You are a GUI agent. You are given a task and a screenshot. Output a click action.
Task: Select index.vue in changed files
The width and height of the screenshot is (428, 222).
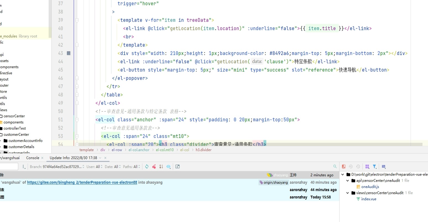[x=369, y=199]
